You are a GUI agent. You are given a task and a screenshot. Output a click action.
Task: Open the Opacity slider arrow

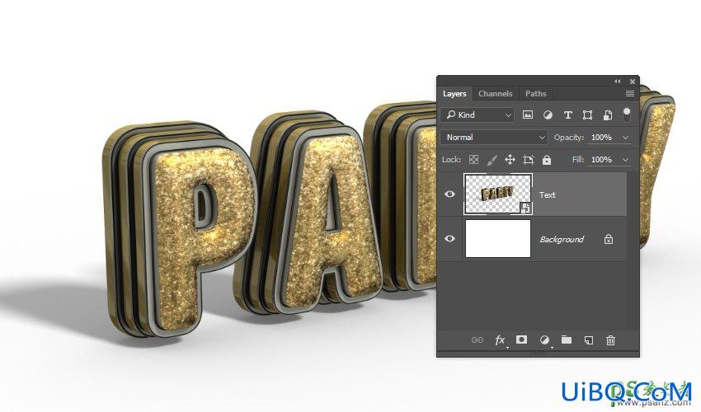pyautogui.click(x=625, y=138)
